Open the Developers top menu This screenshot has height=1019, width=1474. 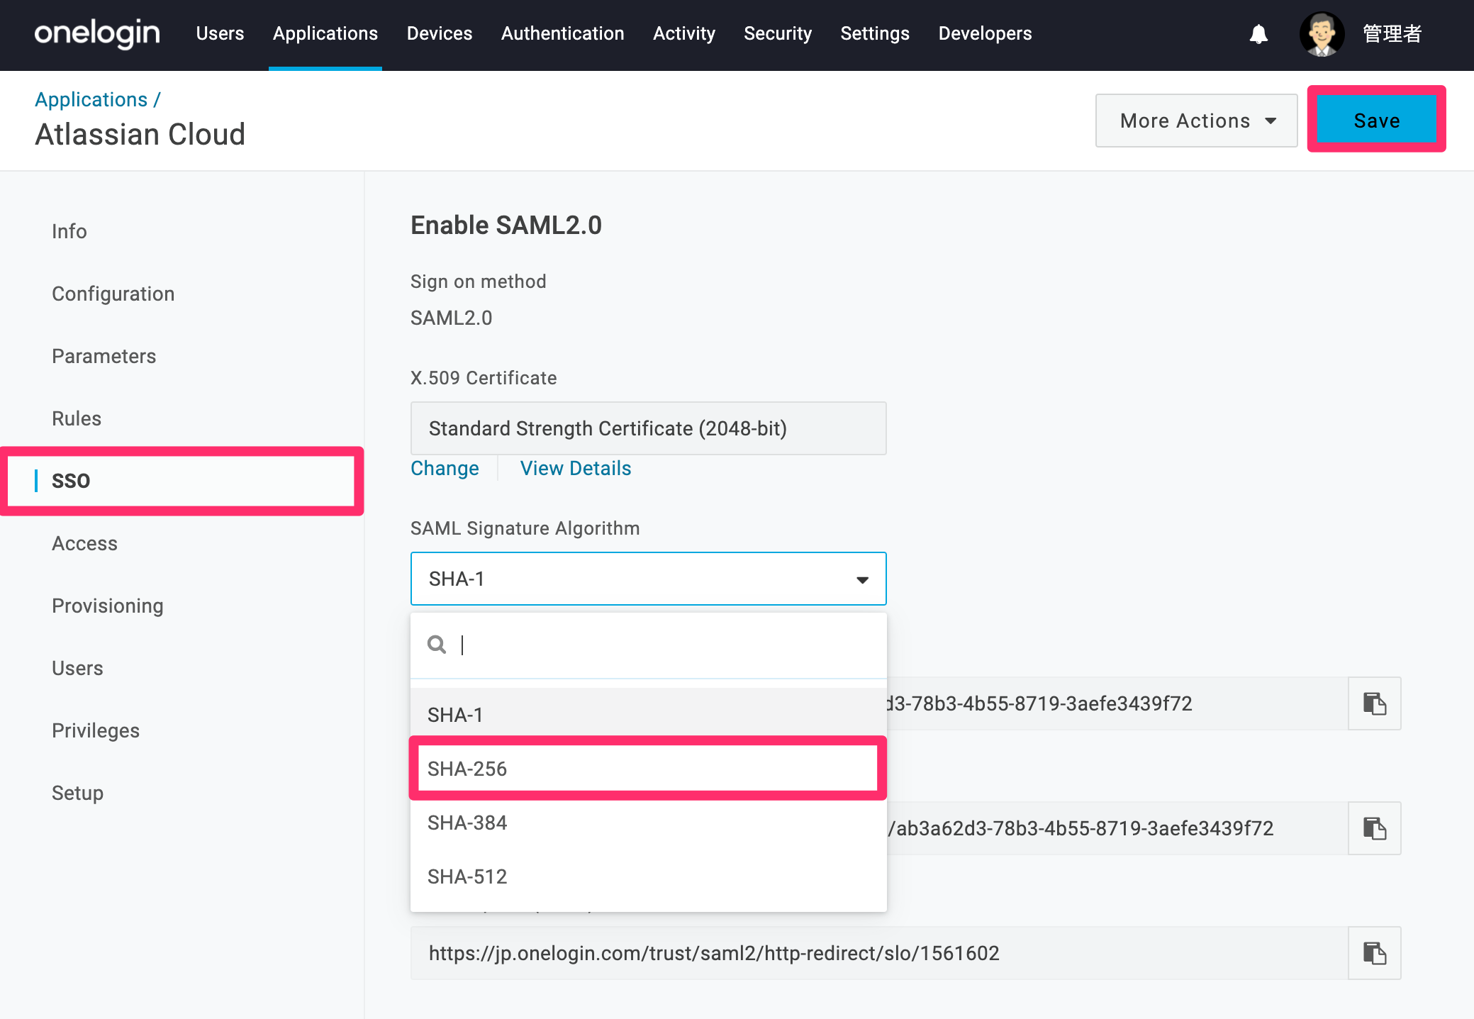pyautogui.click(x=985, y=33)
